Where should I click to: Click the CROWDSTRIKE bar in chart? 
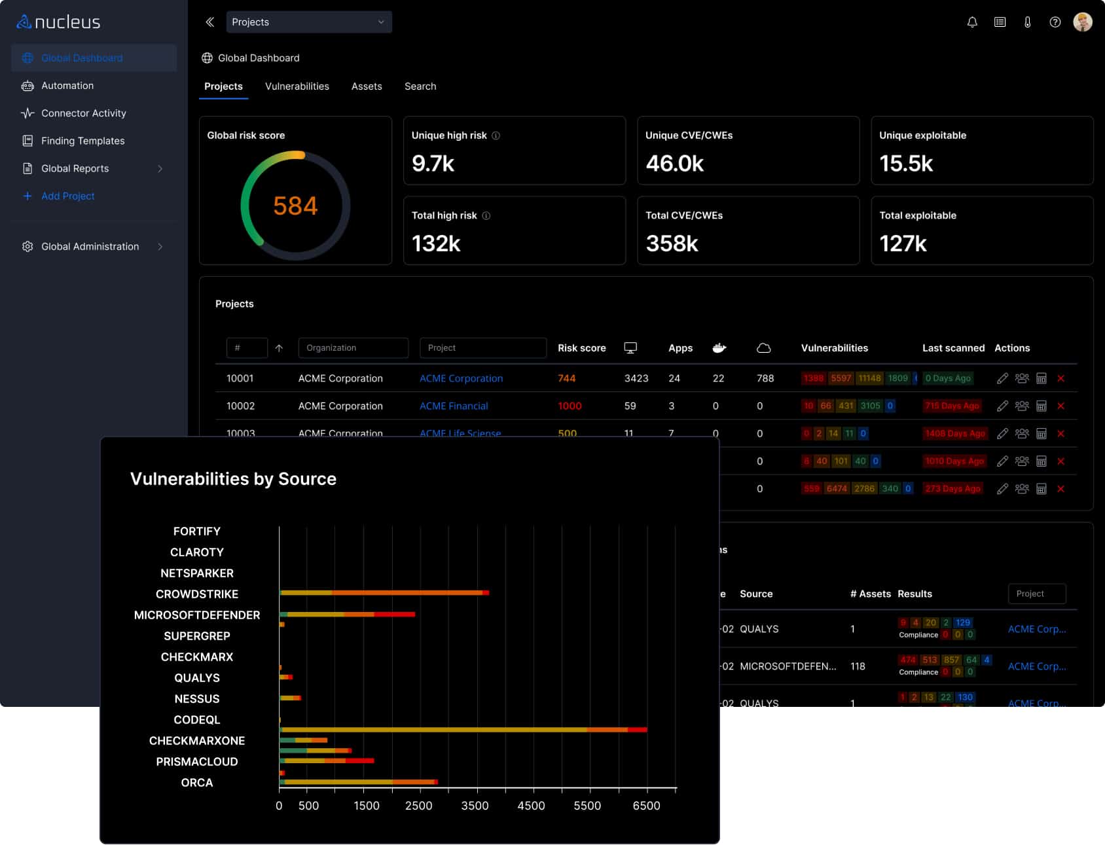384,593
